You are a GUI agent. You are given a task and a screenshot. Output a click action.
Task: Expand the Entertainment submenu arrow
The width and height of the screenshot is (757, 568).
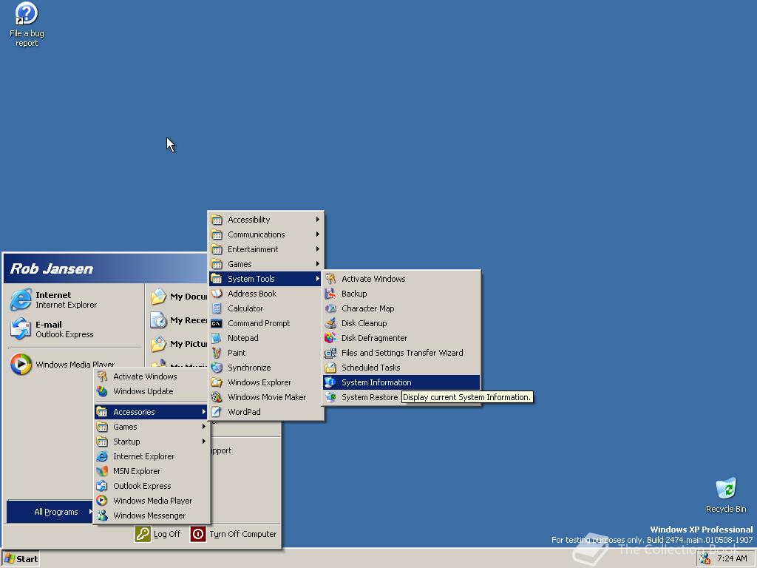tap(318, 249)
